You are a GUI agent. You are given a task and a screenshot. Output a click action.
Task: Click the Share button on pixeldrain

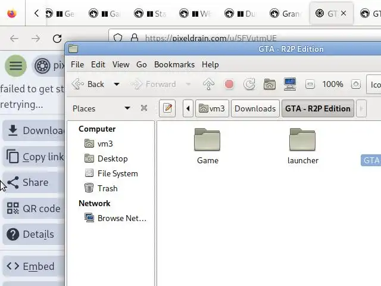point(33,182)
